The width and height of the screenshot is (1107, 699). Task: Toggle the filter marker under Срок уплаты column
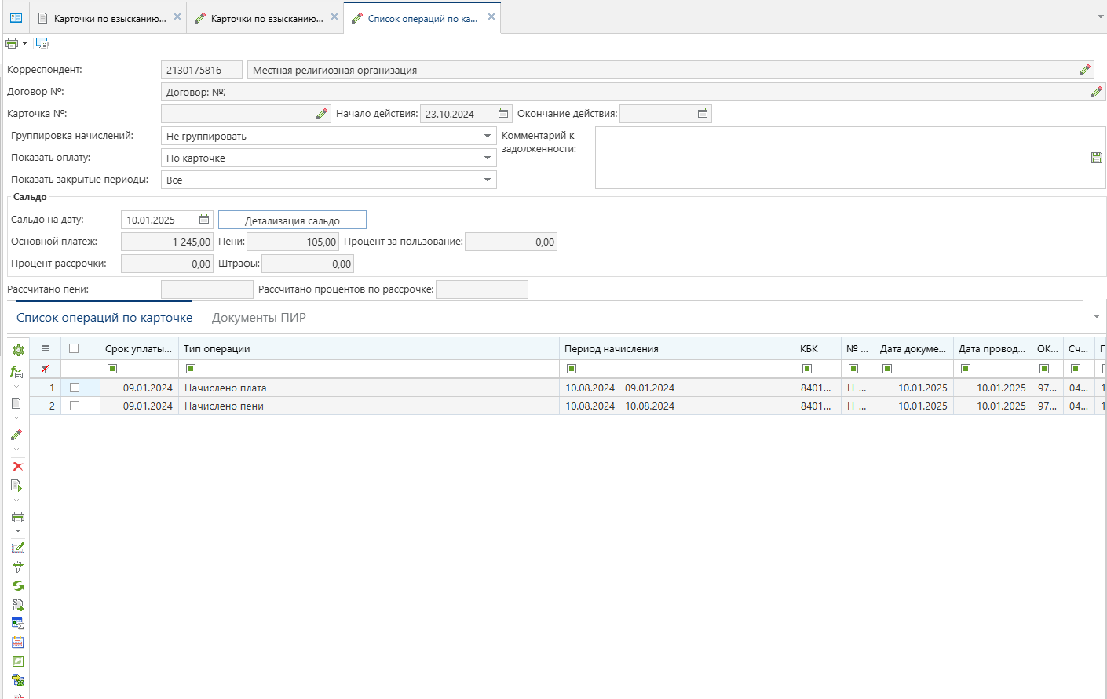[x=112, y=369]
